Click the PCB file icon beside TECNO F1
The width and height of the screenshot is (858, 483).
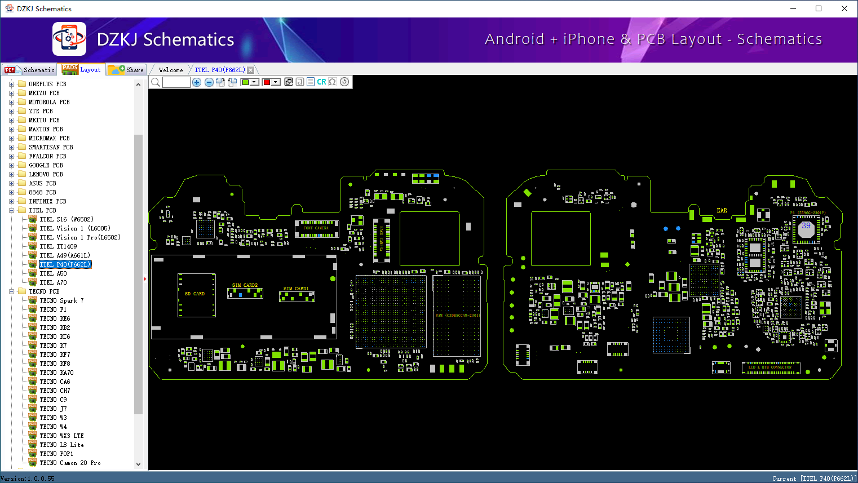point(33,309)
